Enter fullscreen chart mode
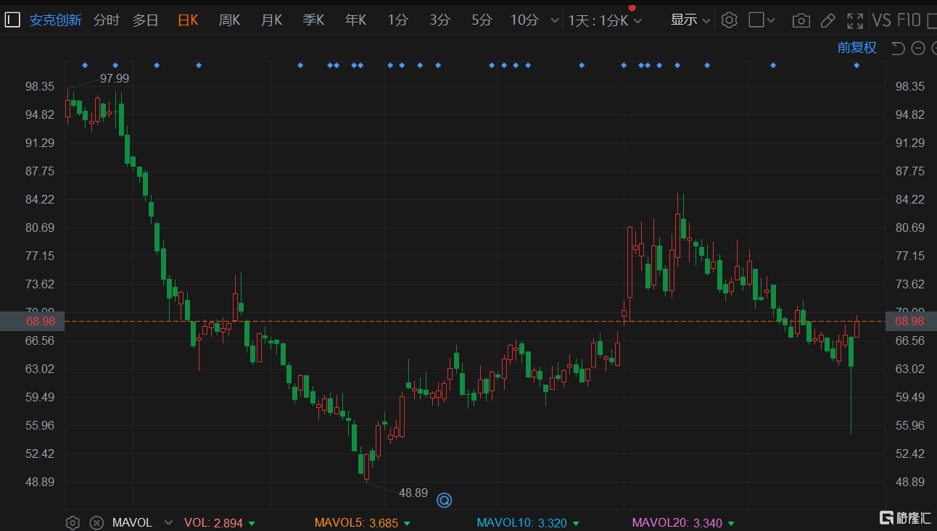The width and height of the screenshot is (937, 531). click(x=855, y=20)
